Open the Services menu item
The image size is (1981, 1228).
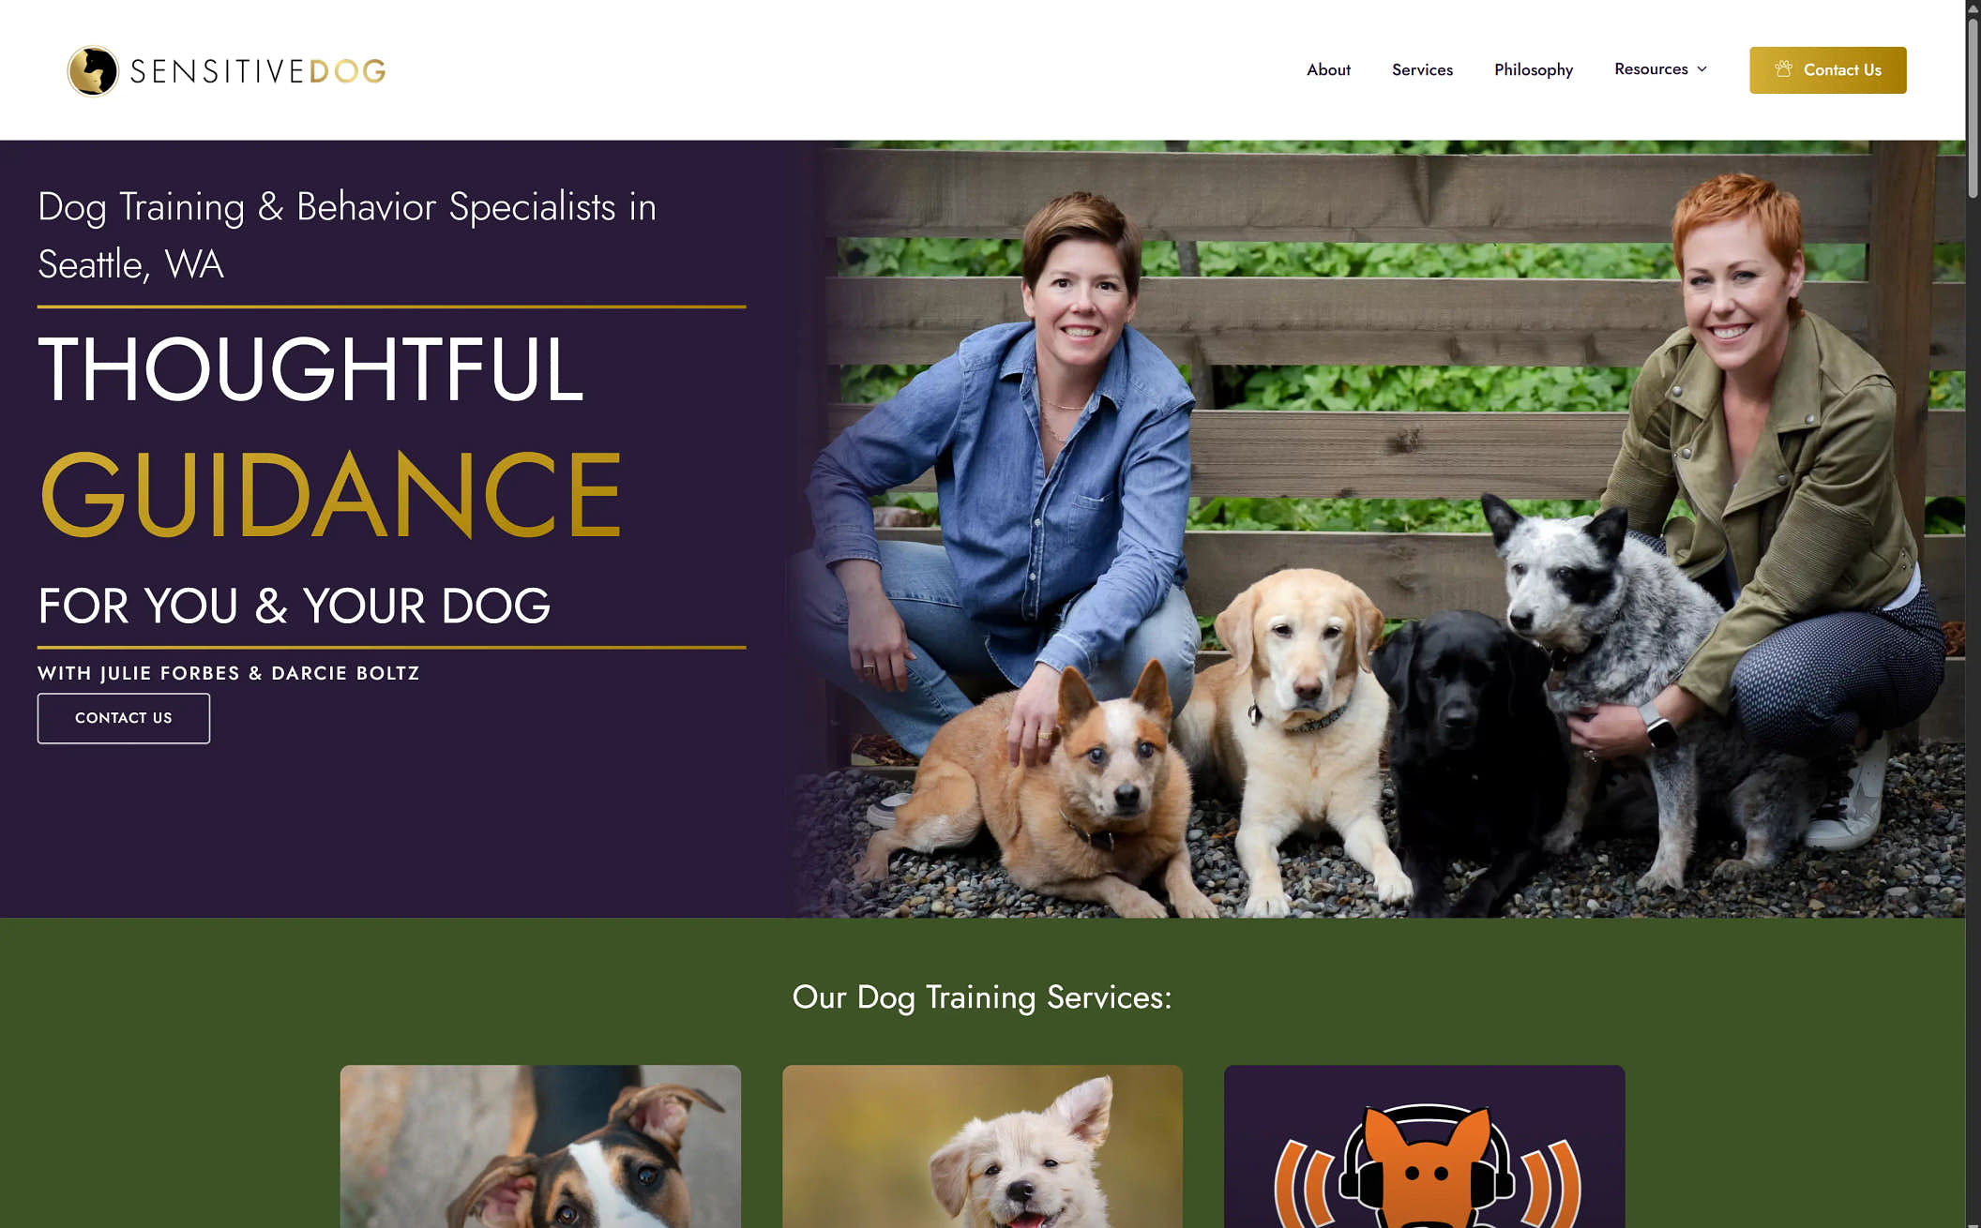(x=1422, y=69)
